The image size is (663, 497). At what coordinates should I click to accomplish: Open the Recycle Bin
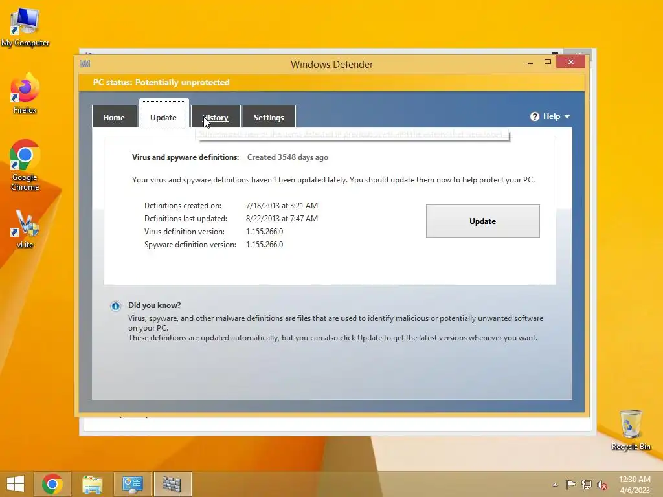pos(631,430)
